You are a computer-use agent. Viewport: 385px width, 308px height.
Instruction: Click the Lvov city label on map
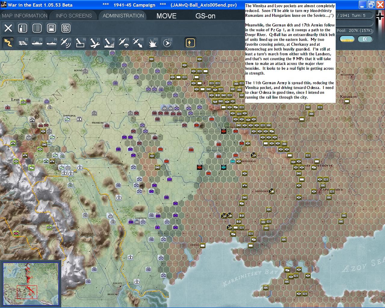(x=15, y=99)
